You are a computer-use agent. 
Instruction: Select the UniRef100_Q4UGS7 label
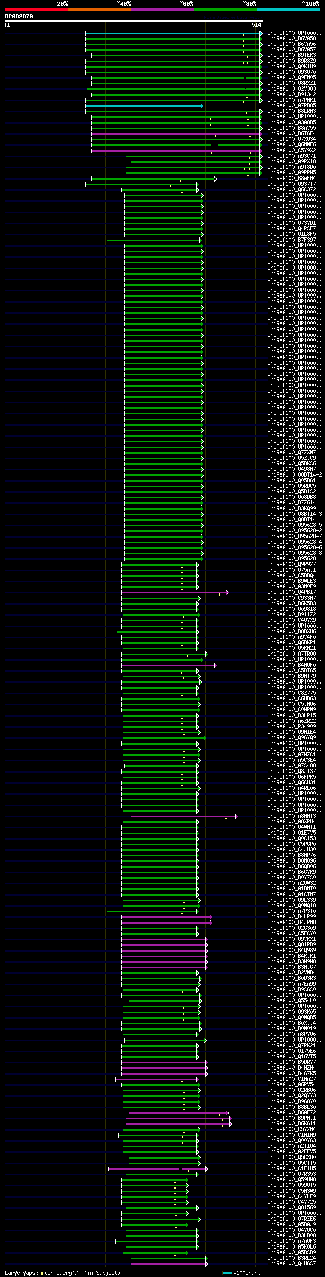tap(291, 1264)
